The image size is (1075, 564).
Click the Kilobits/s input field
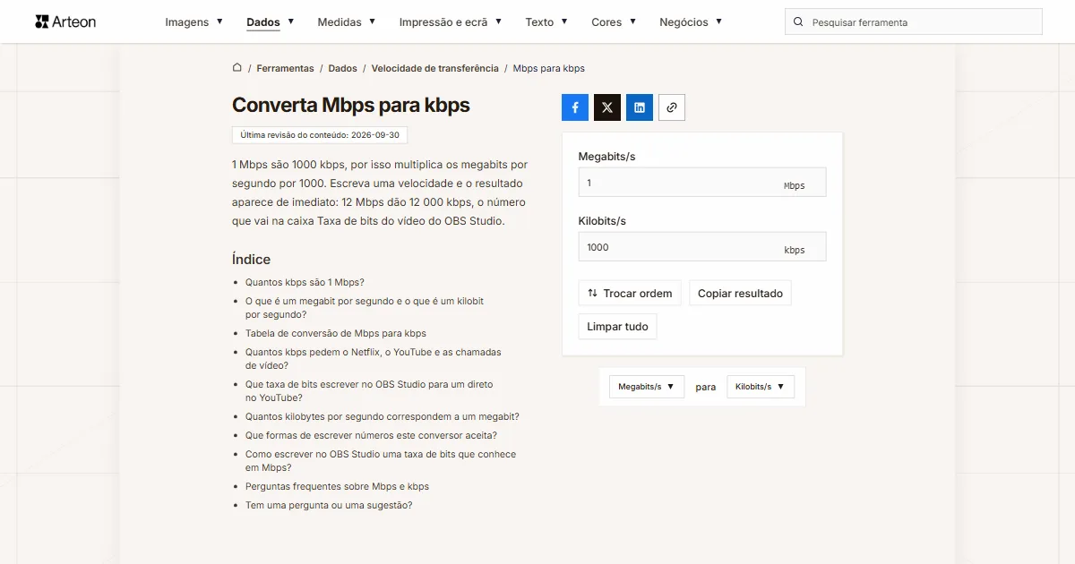[702, 247]
